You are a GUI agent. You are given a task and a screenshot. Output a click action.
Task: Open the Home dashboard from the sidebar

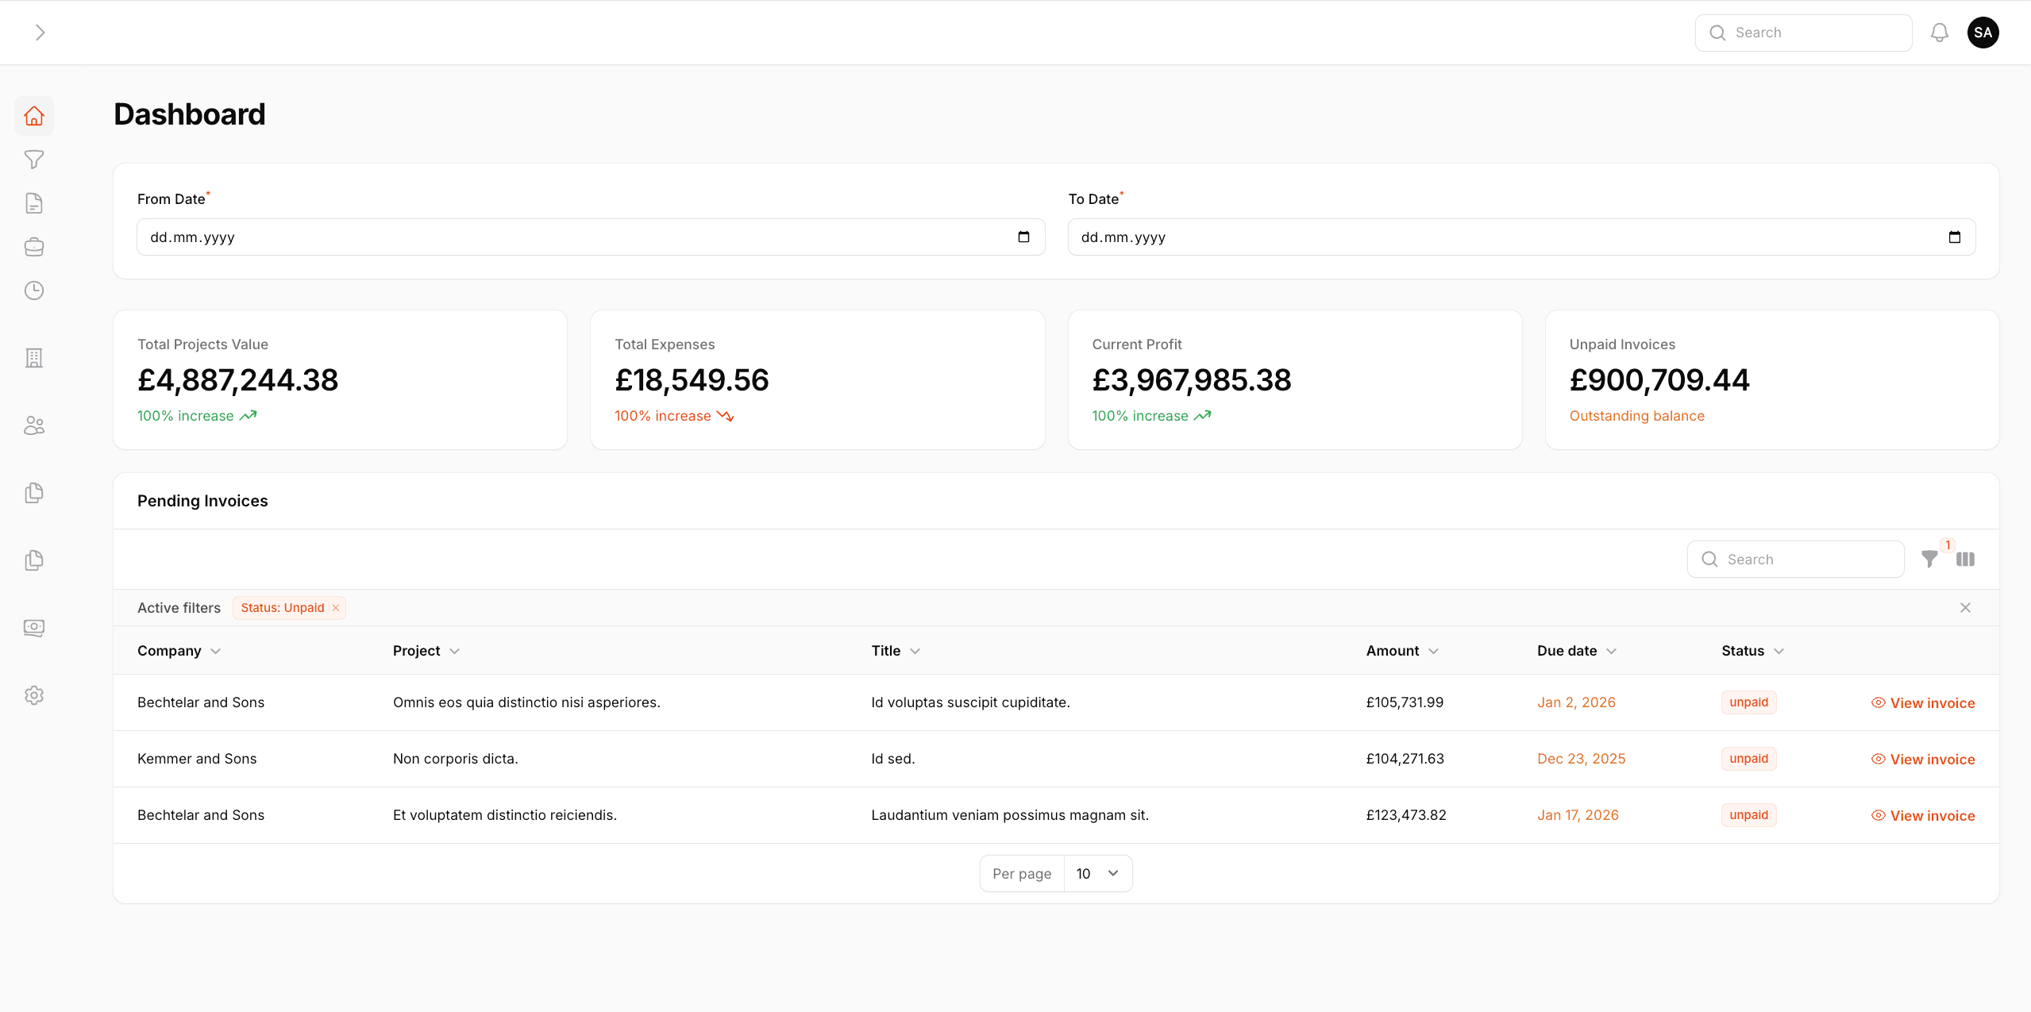[34, 115]
